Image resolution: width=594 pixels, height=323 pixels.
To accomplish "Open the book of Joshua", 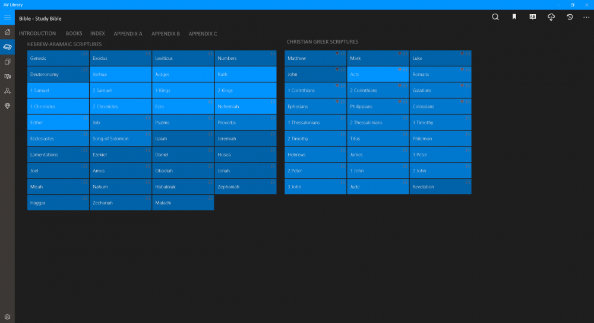I will tap(121, 75).
